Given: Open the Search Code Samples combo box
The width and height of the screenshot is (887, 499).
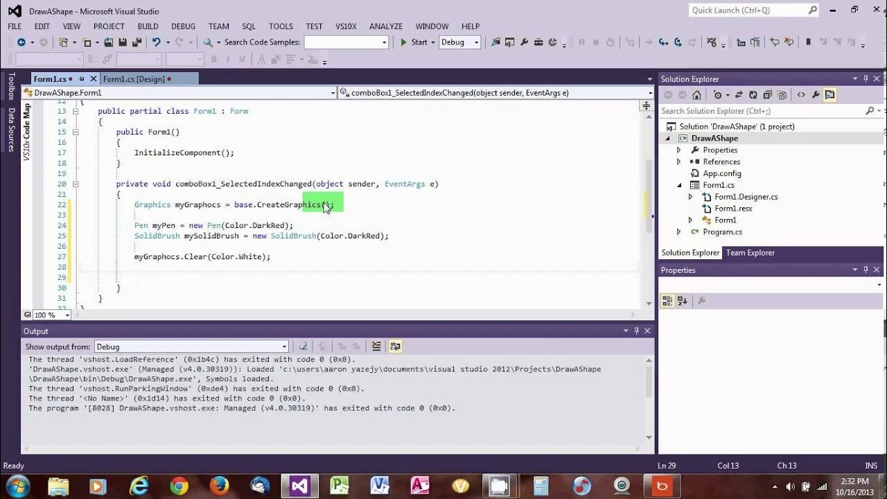Looking at the screenshot, I should [x=346, y=42].
